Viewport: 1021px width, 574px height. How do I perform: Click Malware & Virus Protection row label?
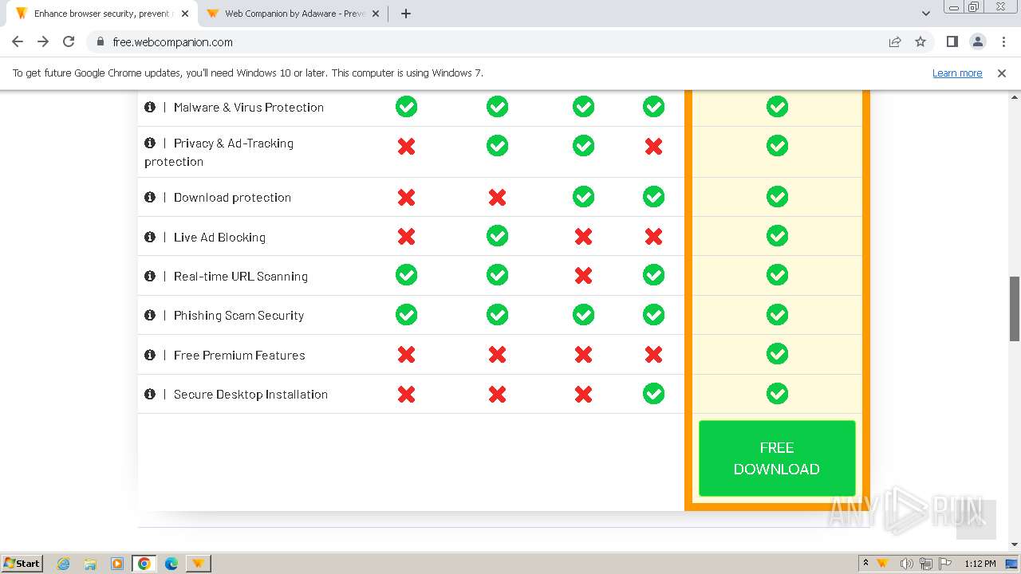point(249,107)
